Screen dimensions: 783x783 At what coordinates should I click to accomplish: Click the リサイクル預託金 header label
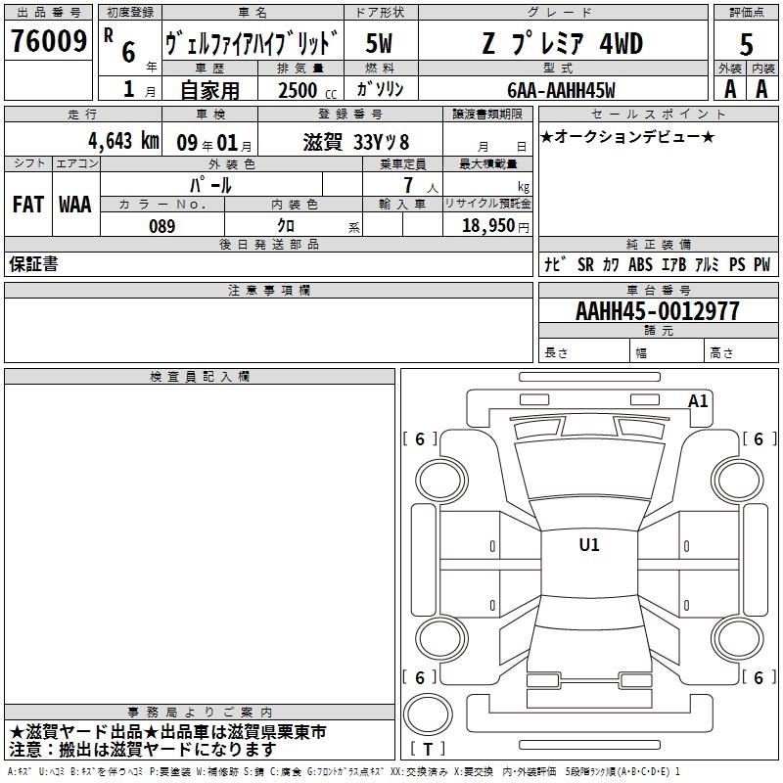point(487,204)
